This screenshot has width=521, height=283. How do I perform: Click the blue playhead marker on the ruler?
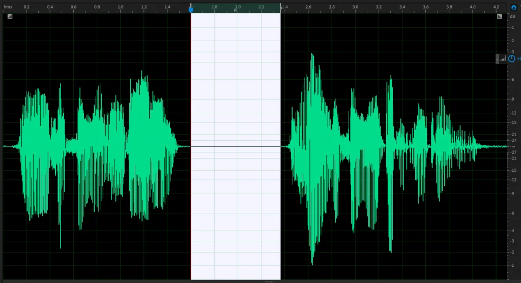tap(191, 9)
